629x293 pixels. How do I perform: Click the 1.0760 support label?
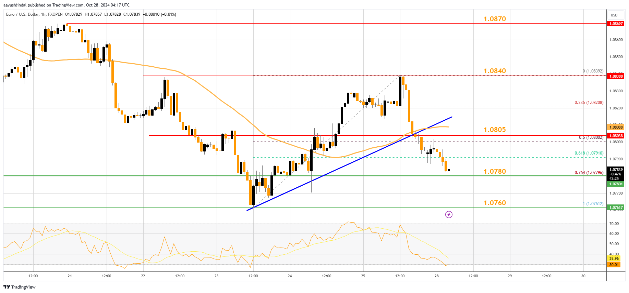coord(495,203)
